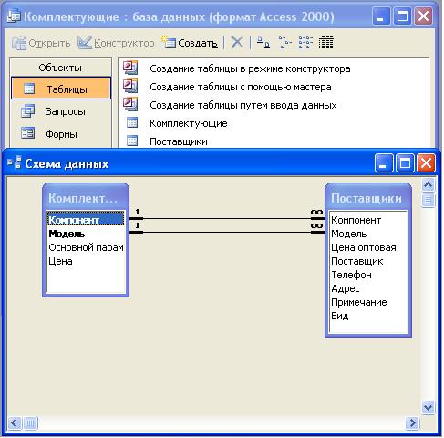Click the vertical scrollbar up arrow in Схема данных
Image resolution: width=444 pixels, height=438 pixels.
(429, 184)
